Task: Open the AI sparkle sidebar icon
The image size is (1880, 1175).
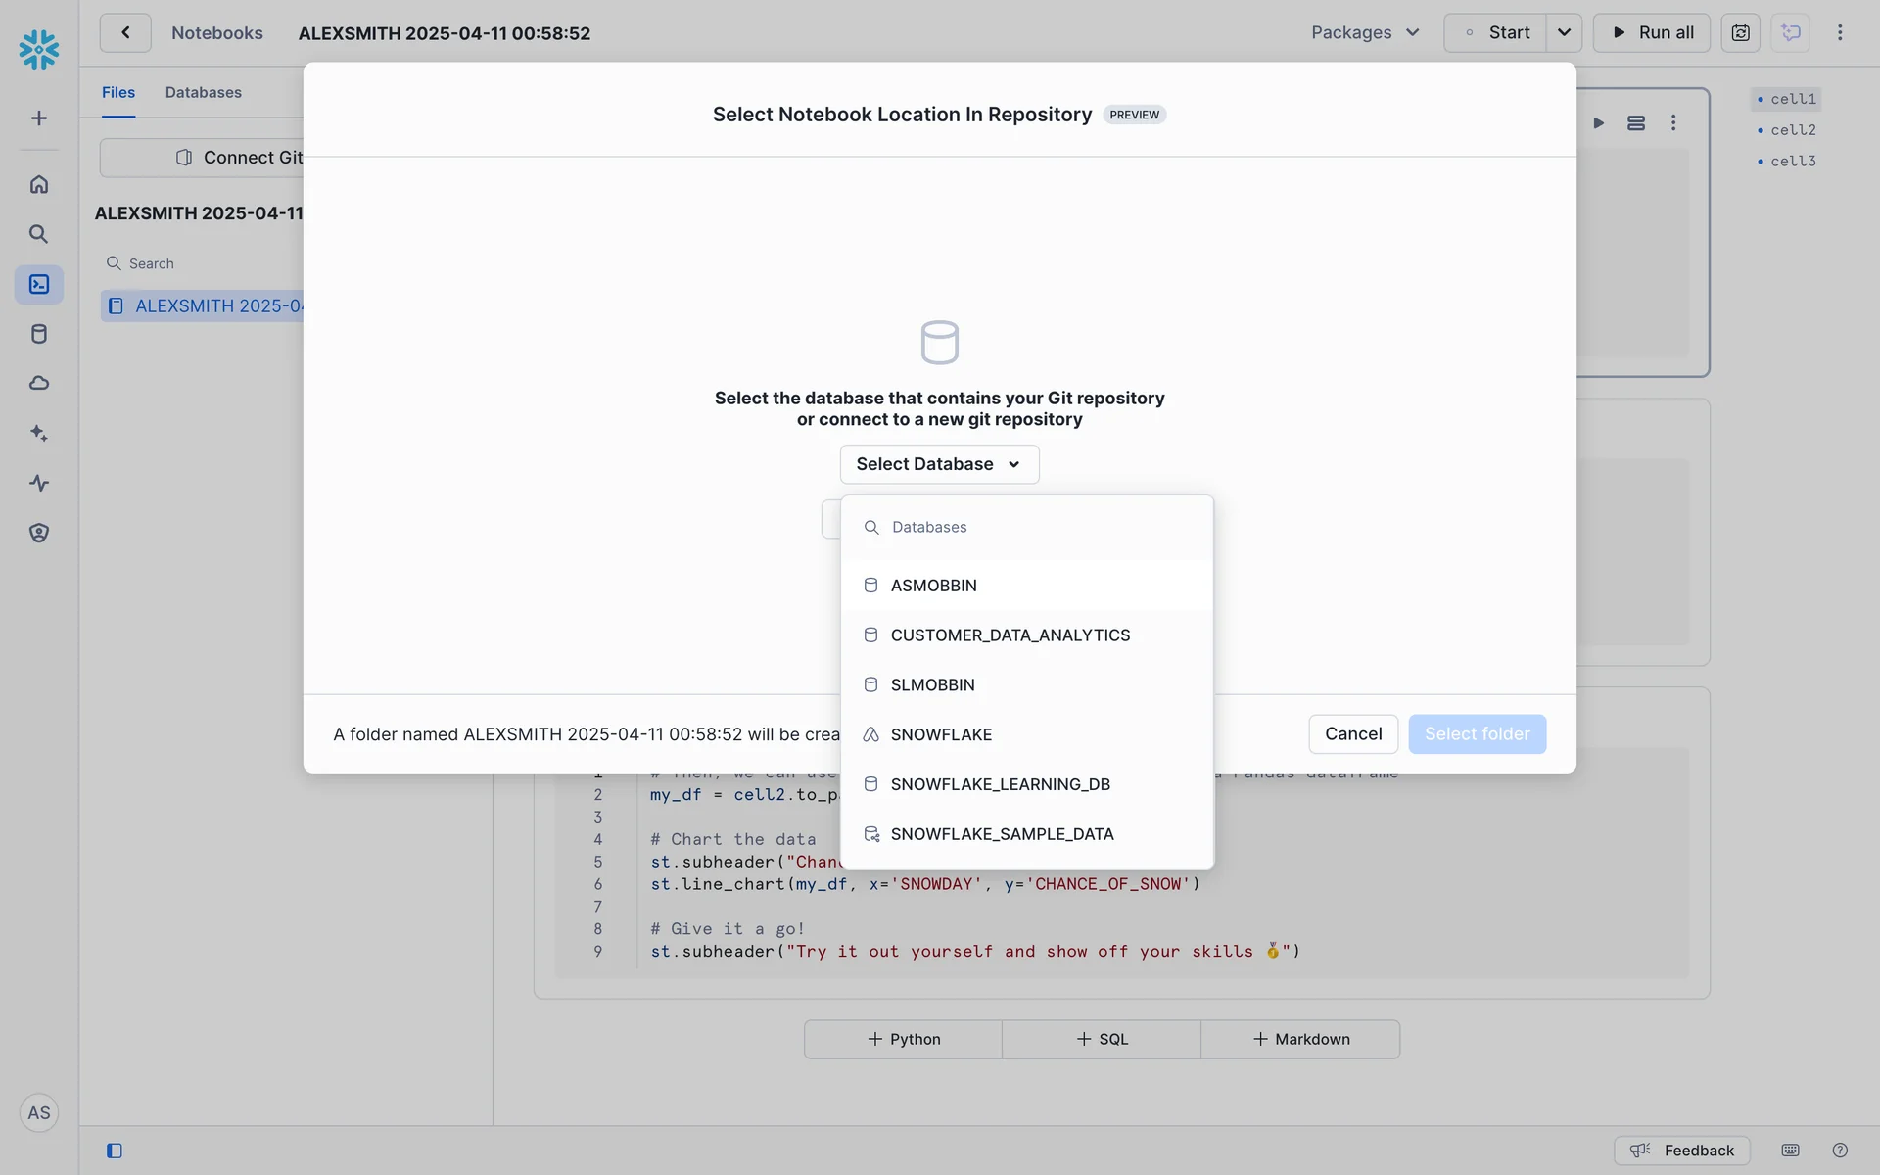Action: point(39,433)
